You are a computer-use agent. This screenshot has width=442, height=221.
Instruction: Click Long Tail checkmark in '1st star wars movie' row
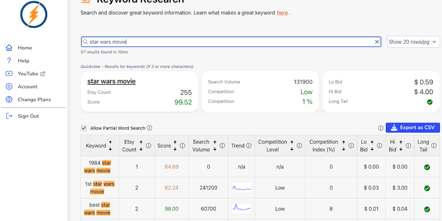coord(427,188)
